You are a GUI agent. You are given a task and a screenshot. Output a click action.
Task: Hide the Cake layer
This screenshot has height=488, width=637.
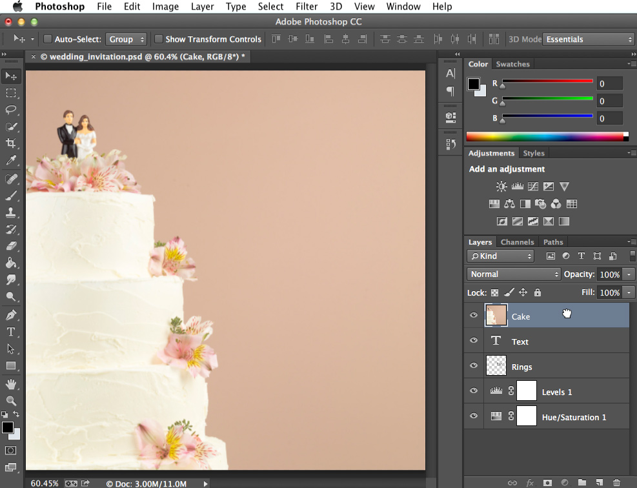pyautogui.click(x=473, y=315)
